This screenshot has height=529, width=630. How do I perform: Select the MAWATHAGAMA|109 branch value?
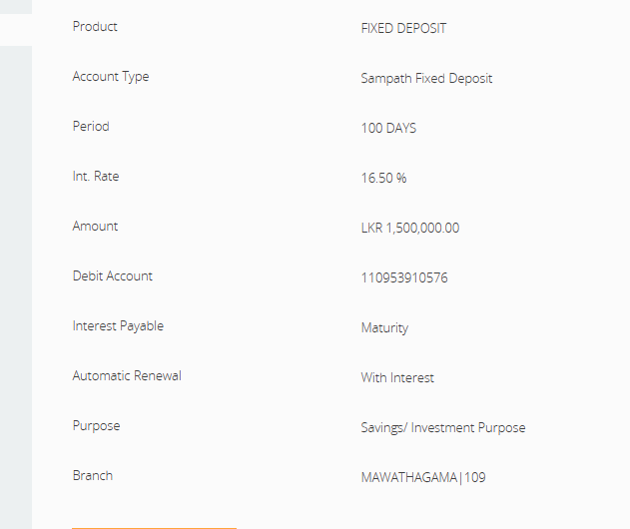[423, 478]
